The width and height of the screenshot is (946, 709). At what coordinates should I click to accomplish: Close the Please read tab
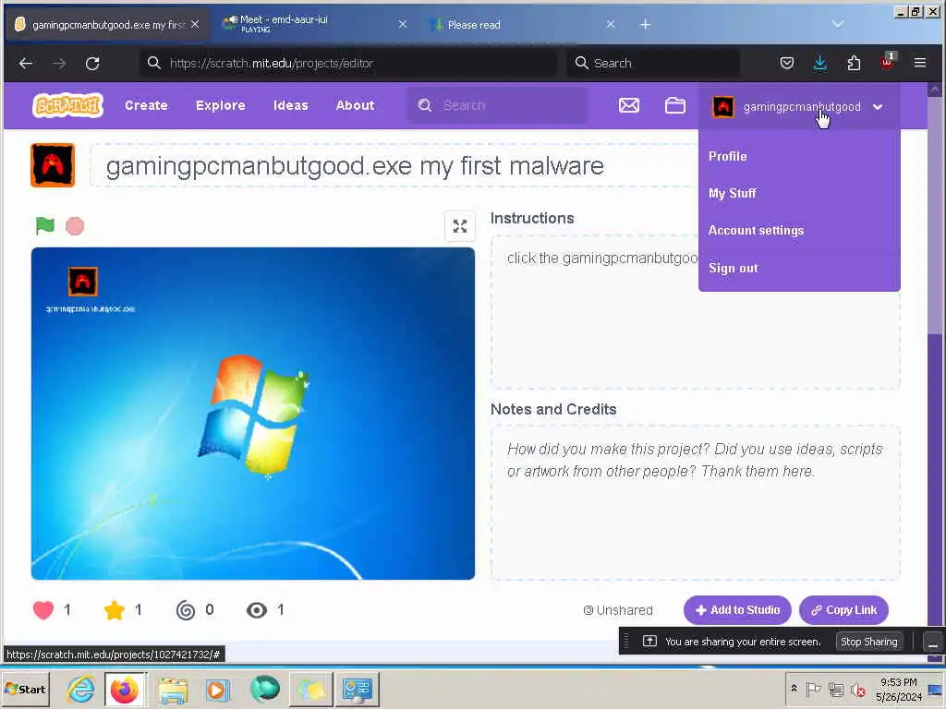point(611,24)
